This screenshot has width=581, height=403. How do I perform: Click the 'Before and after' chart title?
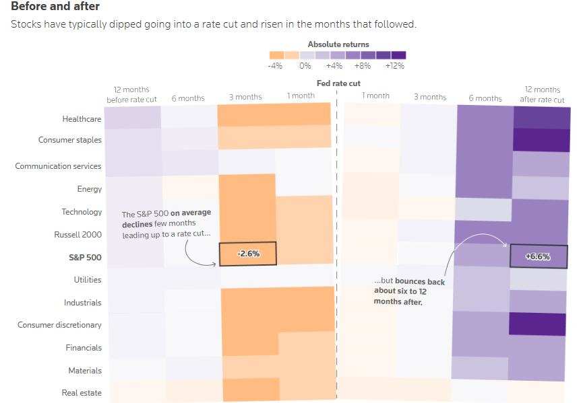(55, 6)
